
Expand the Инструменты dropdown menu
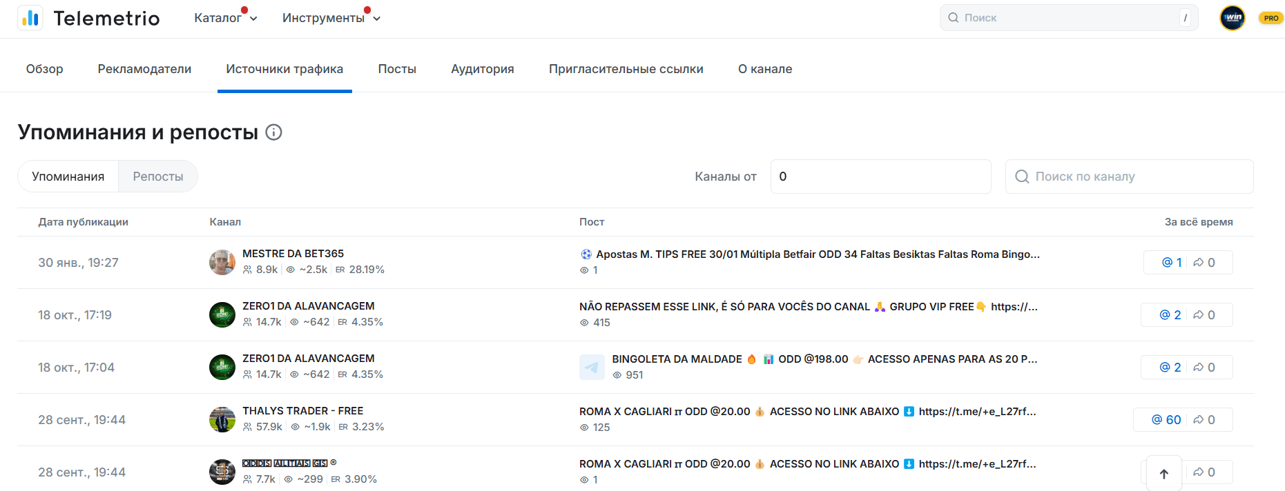pos(331,18)
